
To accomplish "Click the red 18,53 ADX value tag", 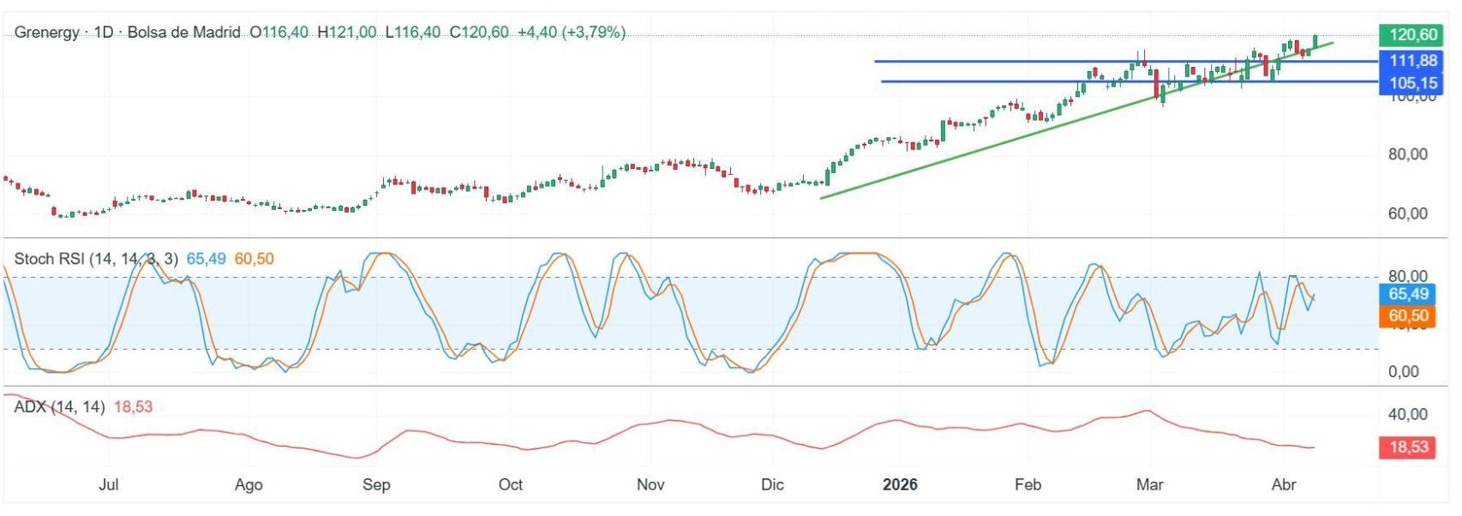I will click(1407, 447).
